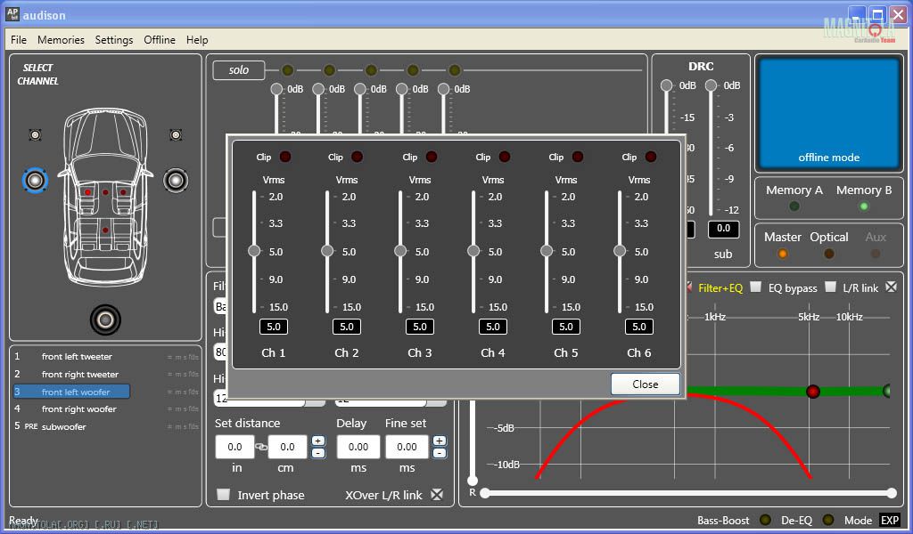Click the Fine set ms field
The width and height of the screenshot is (913, 534).
(x=407, y=447)
